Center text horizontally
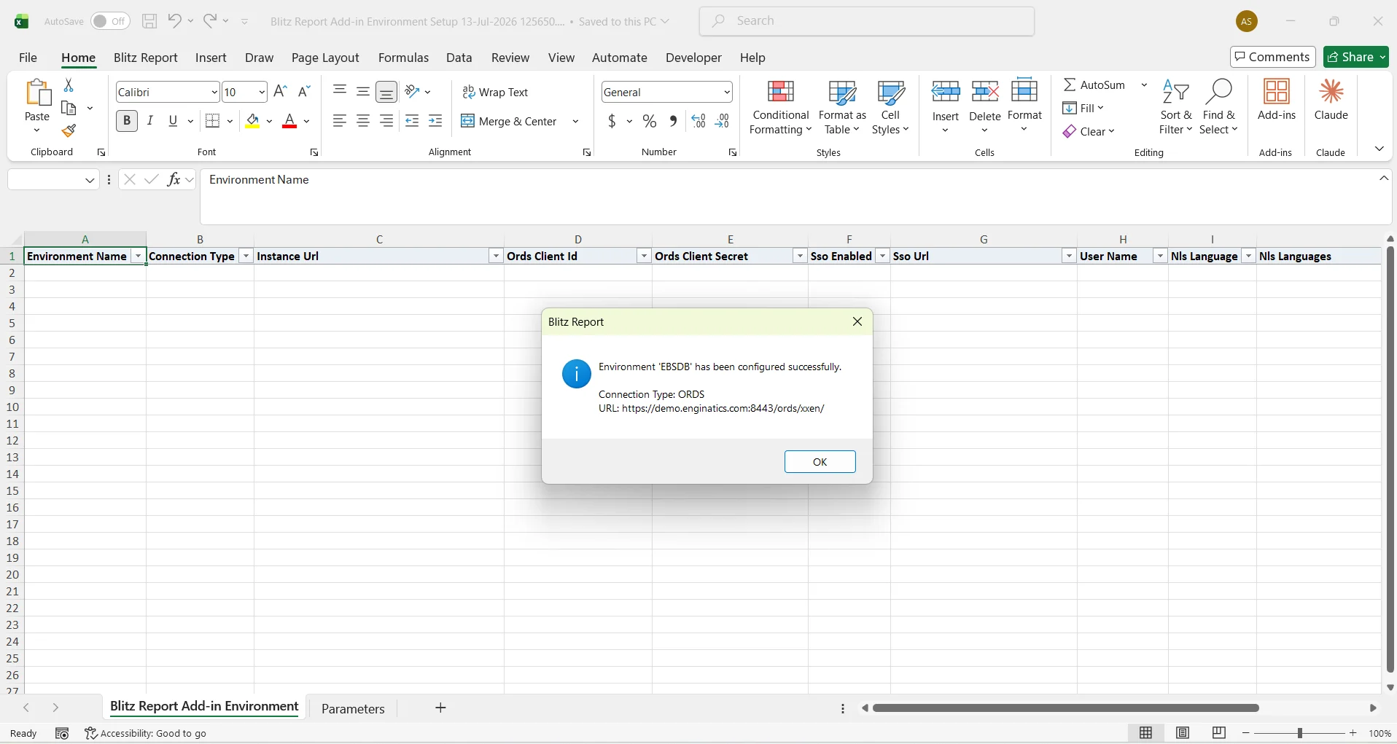 pyautogui.click(x=363, y=121)
